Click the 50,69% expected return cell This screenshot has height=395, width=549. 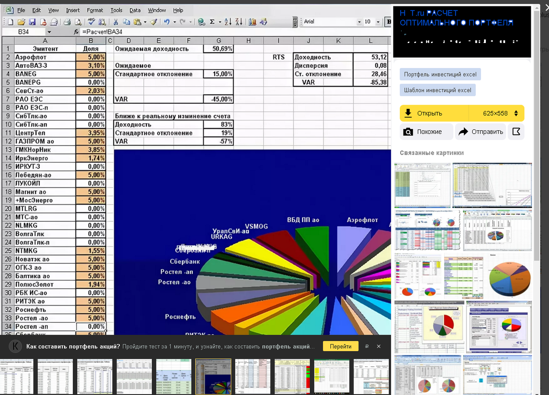point(219,48)
